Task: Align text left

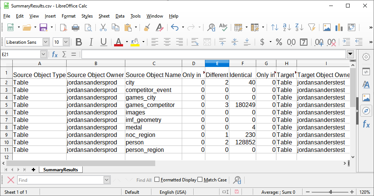Action: tap(155, 42)
